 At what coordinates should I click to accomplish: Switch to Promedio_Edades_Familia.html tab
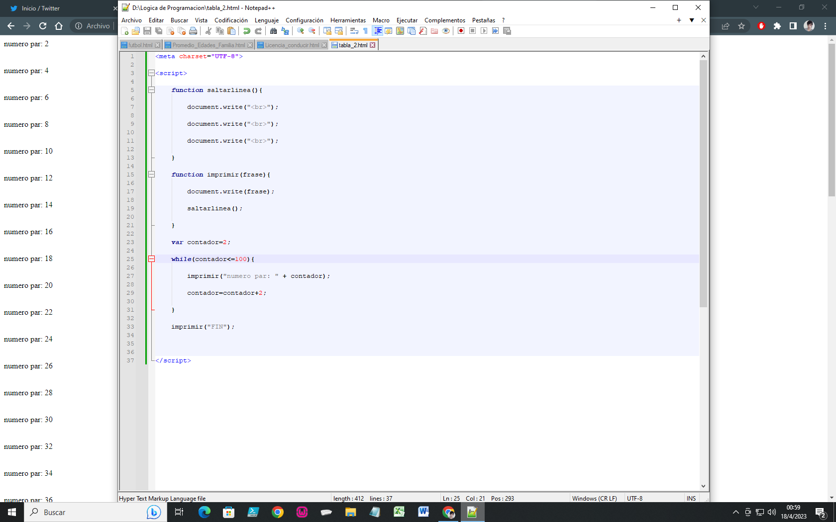(209, 45)
